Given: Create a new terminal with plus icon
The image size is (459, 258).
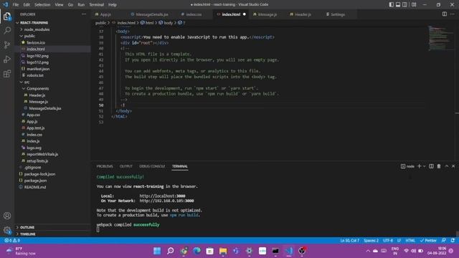Looking at the screenshot, I should [x=419, y=166].
